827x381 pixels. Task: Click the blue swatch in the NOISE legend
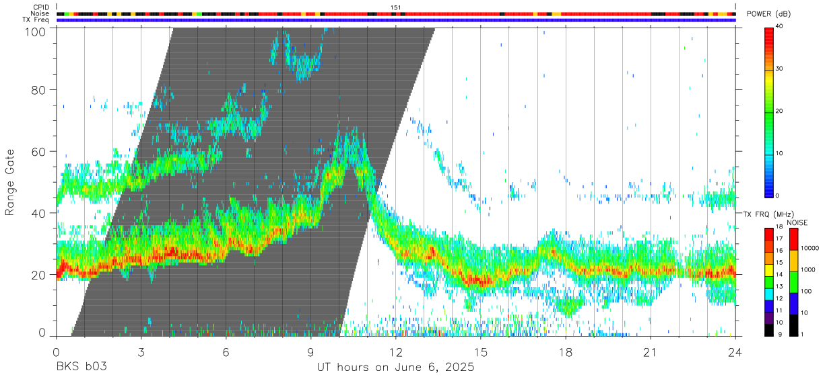793,302
